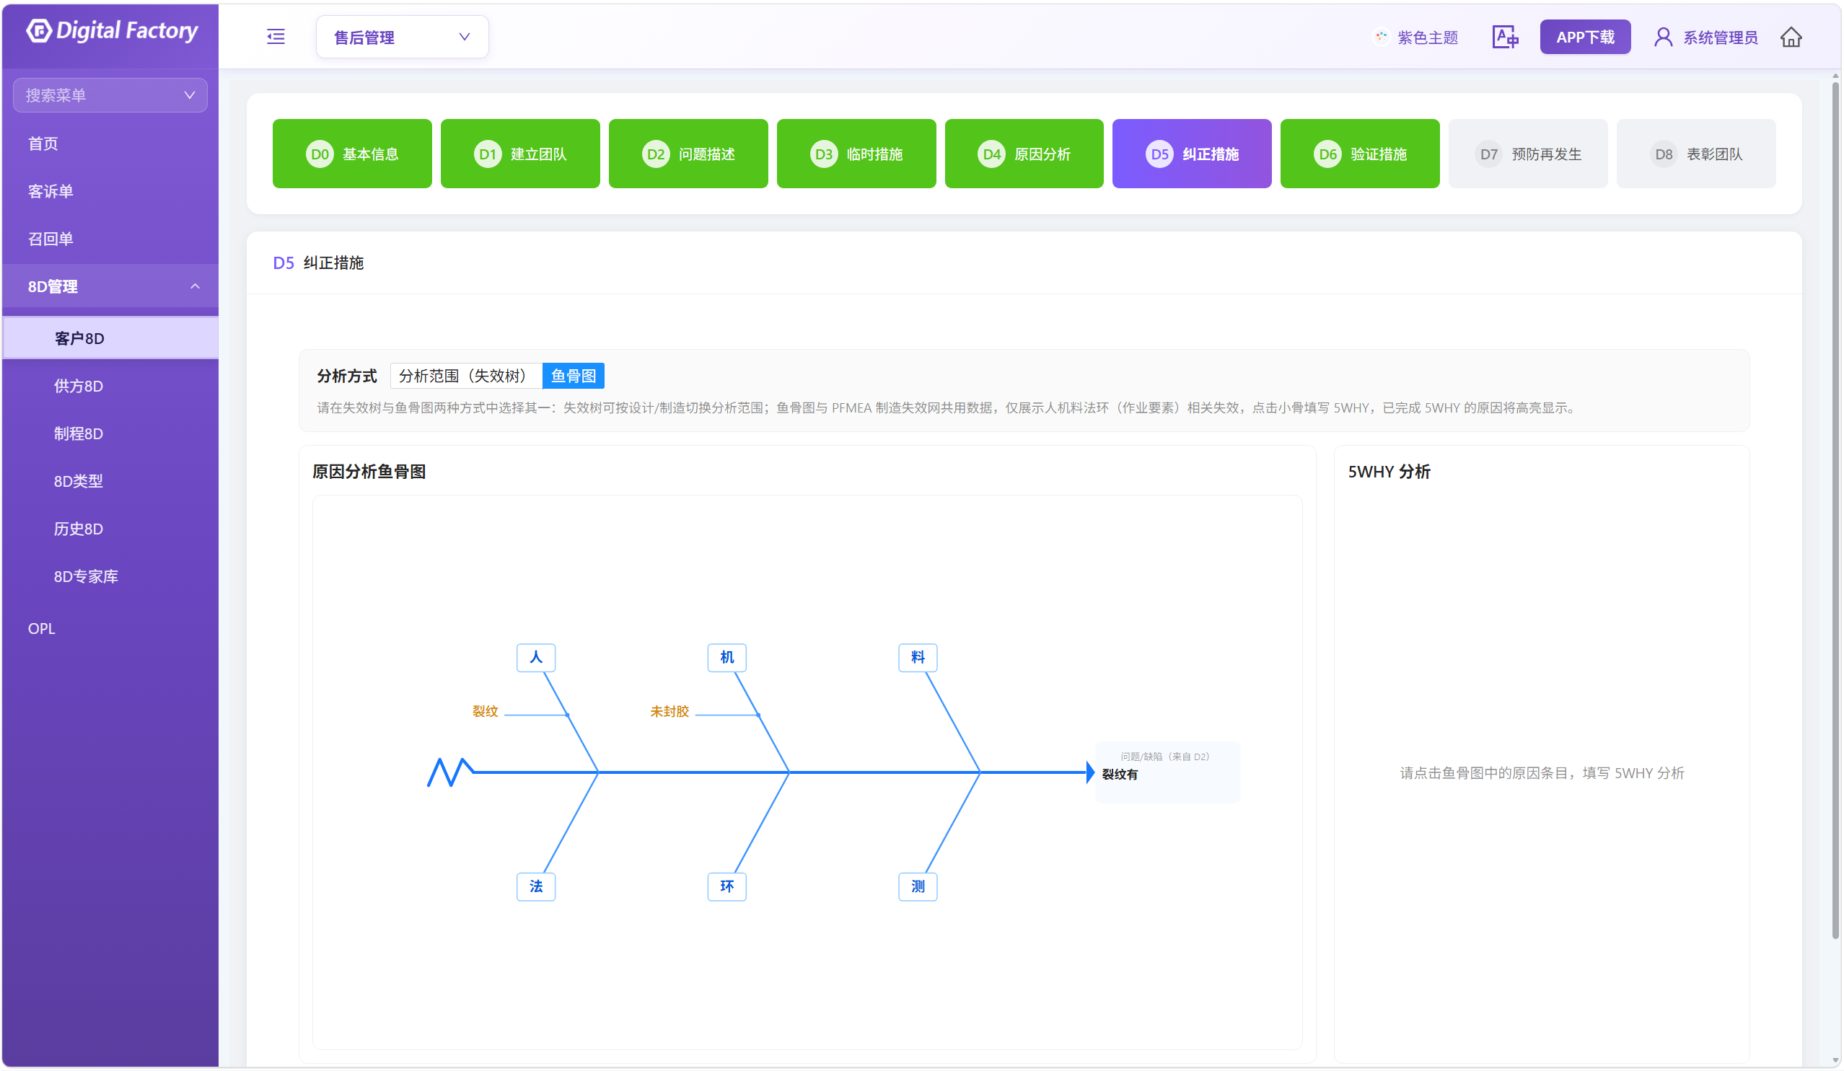The height and width of the screenshot is (1071, 1844).
Task: Click the Digital Factory logo
Action: pos(112,31)
